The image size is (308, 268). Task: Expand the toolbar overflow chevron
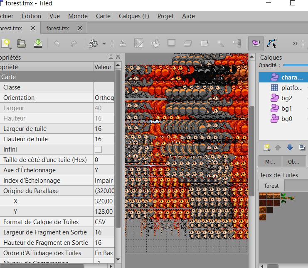(x=295, y=43)
